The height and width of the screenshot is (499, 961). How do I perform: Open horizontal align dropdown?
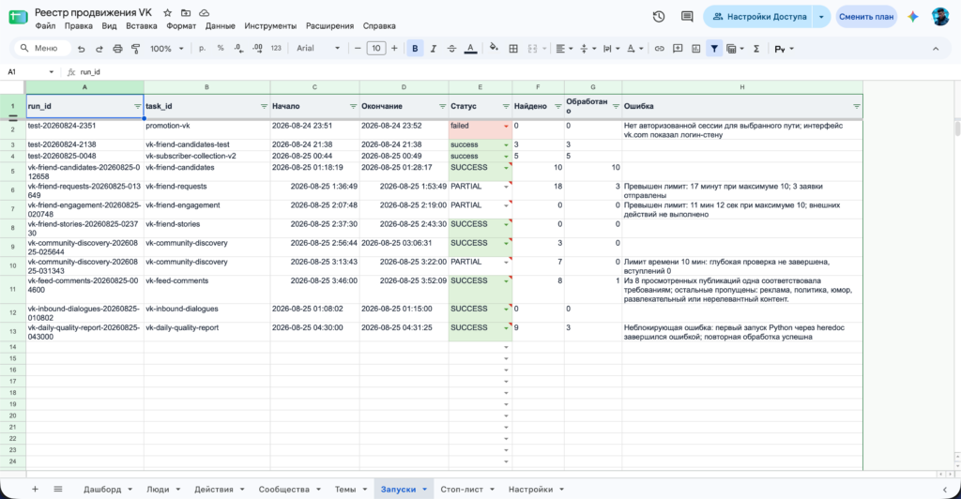564,49
